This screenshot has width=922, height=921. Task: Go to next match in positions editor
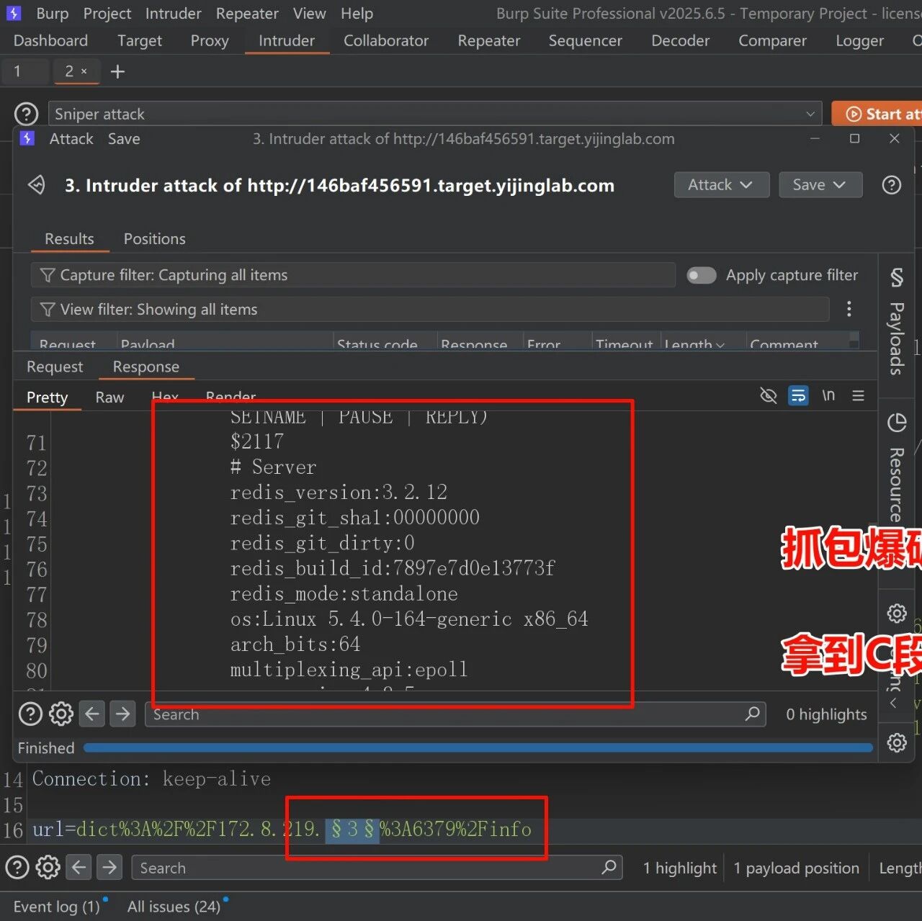pos(109,868)
